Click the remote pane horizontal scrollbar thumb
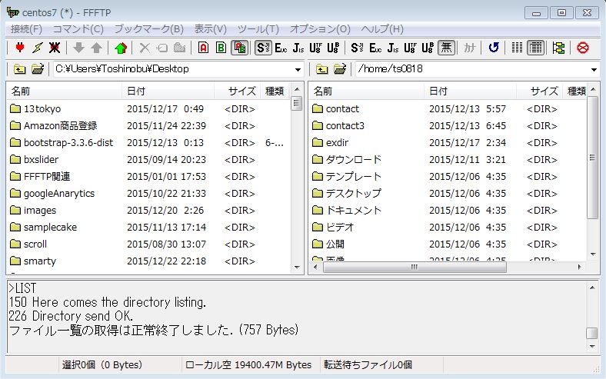The width and height of the screenshot is (606, 379). pyautogui.click(x=415, y=267)
